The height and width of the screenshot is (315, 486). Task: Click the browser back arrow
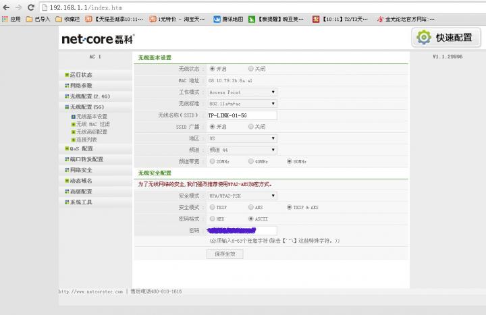(6, 7)
